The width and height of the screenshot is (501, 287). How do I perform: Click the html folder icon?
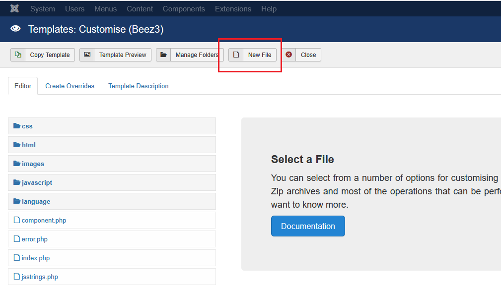pos(16,145)
